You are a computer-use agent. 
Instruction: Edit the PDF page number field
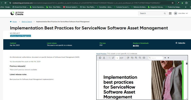click(117, 58)
